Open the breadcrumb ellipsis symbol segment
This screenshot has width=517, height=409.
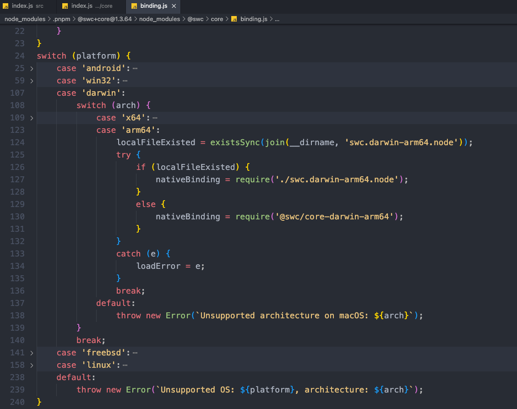click(x=277, y=19)
